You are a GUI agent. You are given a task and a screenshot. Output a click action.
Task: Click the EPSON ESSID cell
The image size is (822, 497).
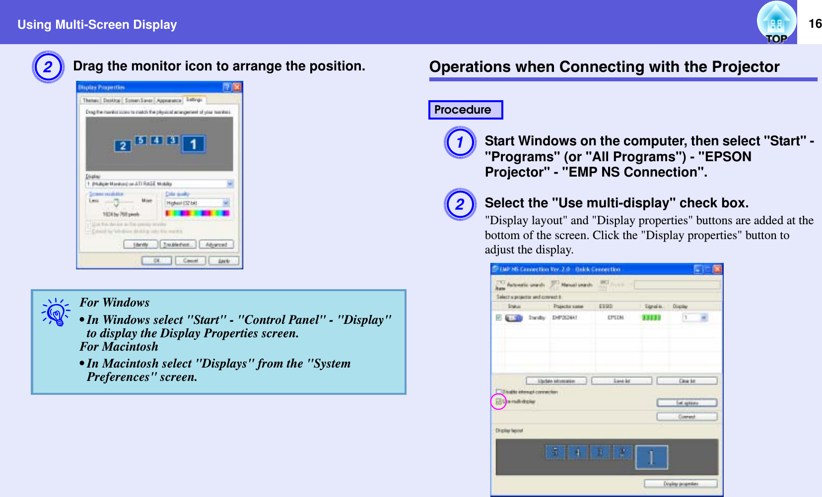[x=616, y=317]
